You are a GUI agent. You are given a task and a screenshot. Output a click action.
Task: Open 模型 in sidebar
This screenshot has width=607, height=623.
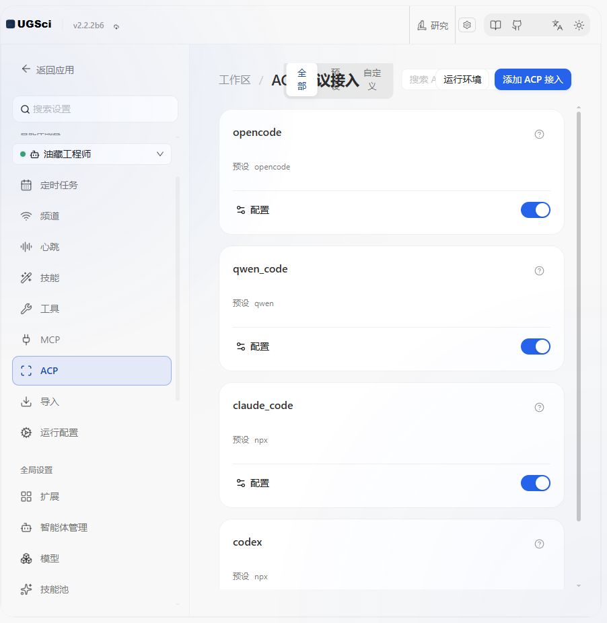click(x=92, y=558)
